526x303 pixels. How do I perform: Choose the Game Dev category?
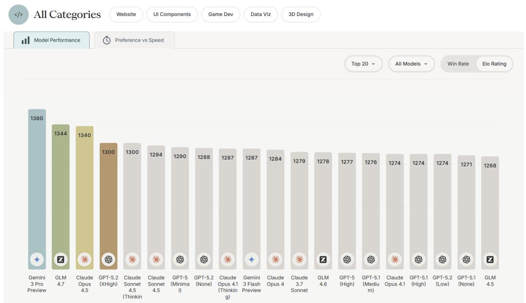(x=221, y=15)
